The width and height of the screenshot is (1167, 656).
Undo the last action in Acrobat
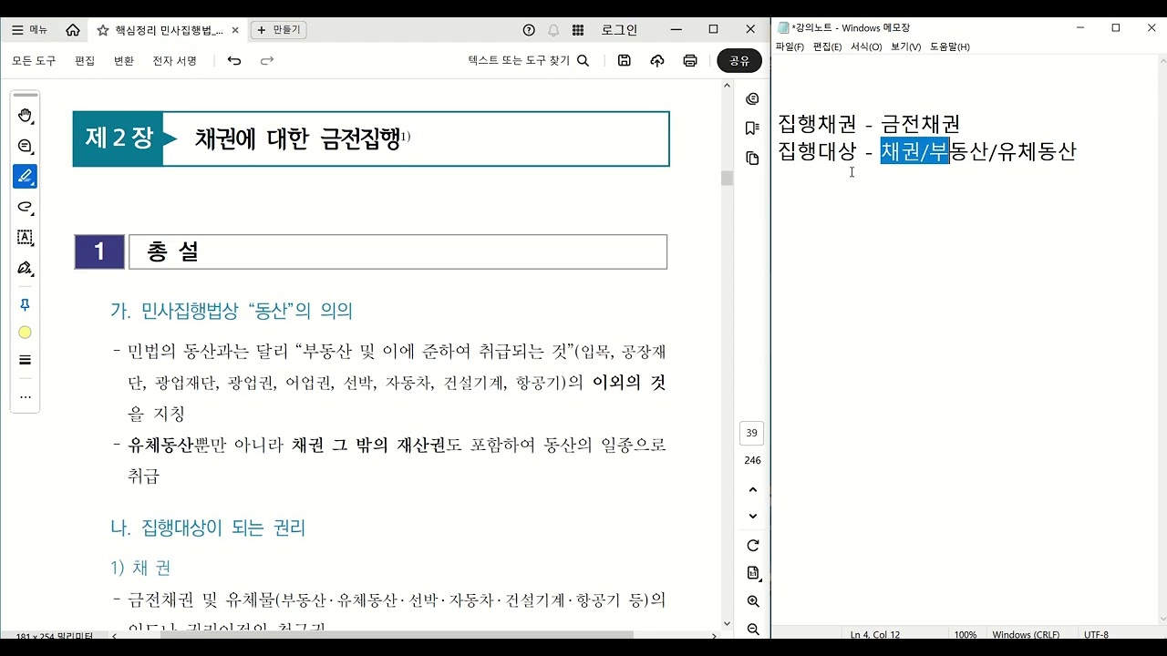click(x=234, y=61)
